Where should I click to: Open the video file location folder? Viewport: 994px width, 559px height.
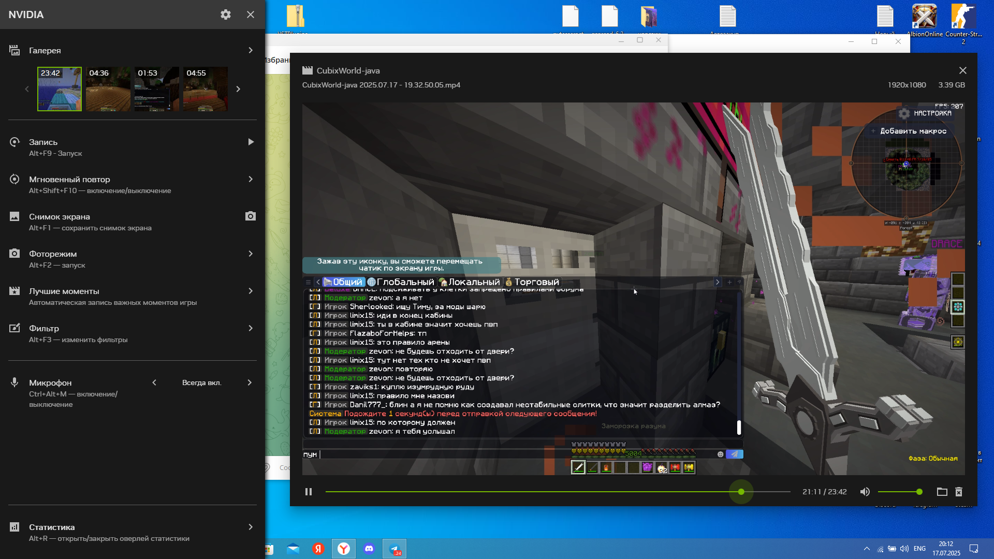point(942,492)
